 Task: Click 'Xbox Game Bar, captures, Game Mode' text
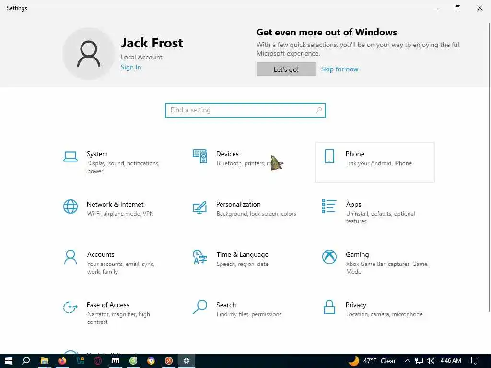point(386,268)
